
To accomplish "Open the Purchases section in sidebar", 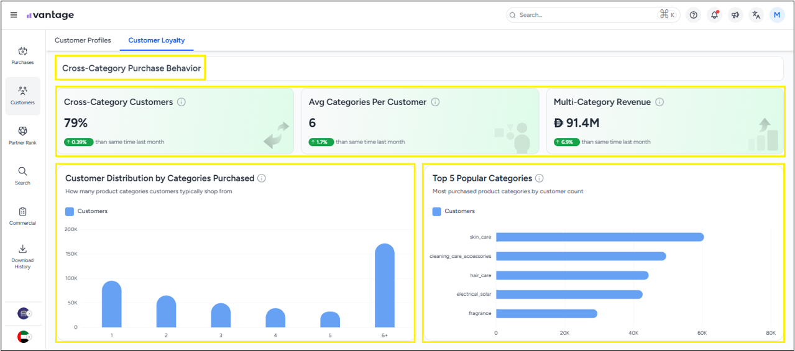I will pyautogui.click(x=22, y=55).
